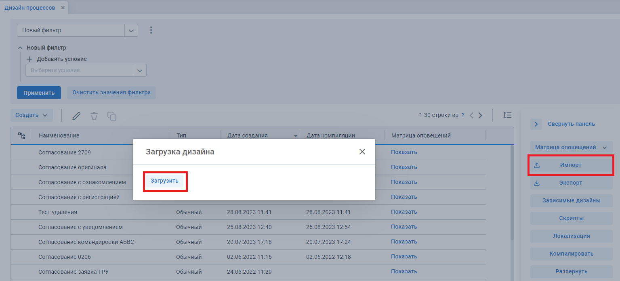Screen dimensions: 620x281
Task: Open the Новый фильтр dropdown arrow
Action: click(131, 30)
